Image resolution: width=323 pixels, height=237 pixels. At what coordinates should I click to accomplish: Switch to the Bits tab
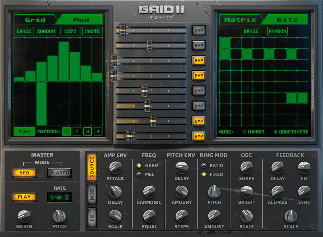click(287, 20)
